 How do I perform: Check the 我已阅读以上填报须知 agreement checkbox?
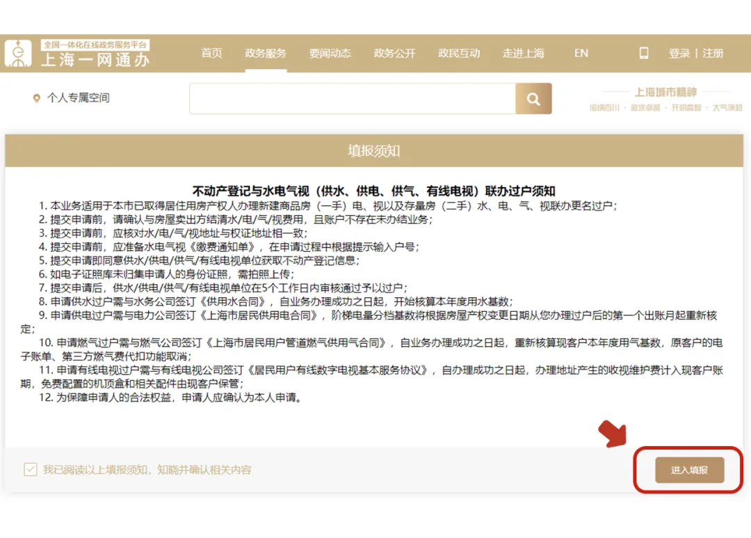[x=30, y=470]
